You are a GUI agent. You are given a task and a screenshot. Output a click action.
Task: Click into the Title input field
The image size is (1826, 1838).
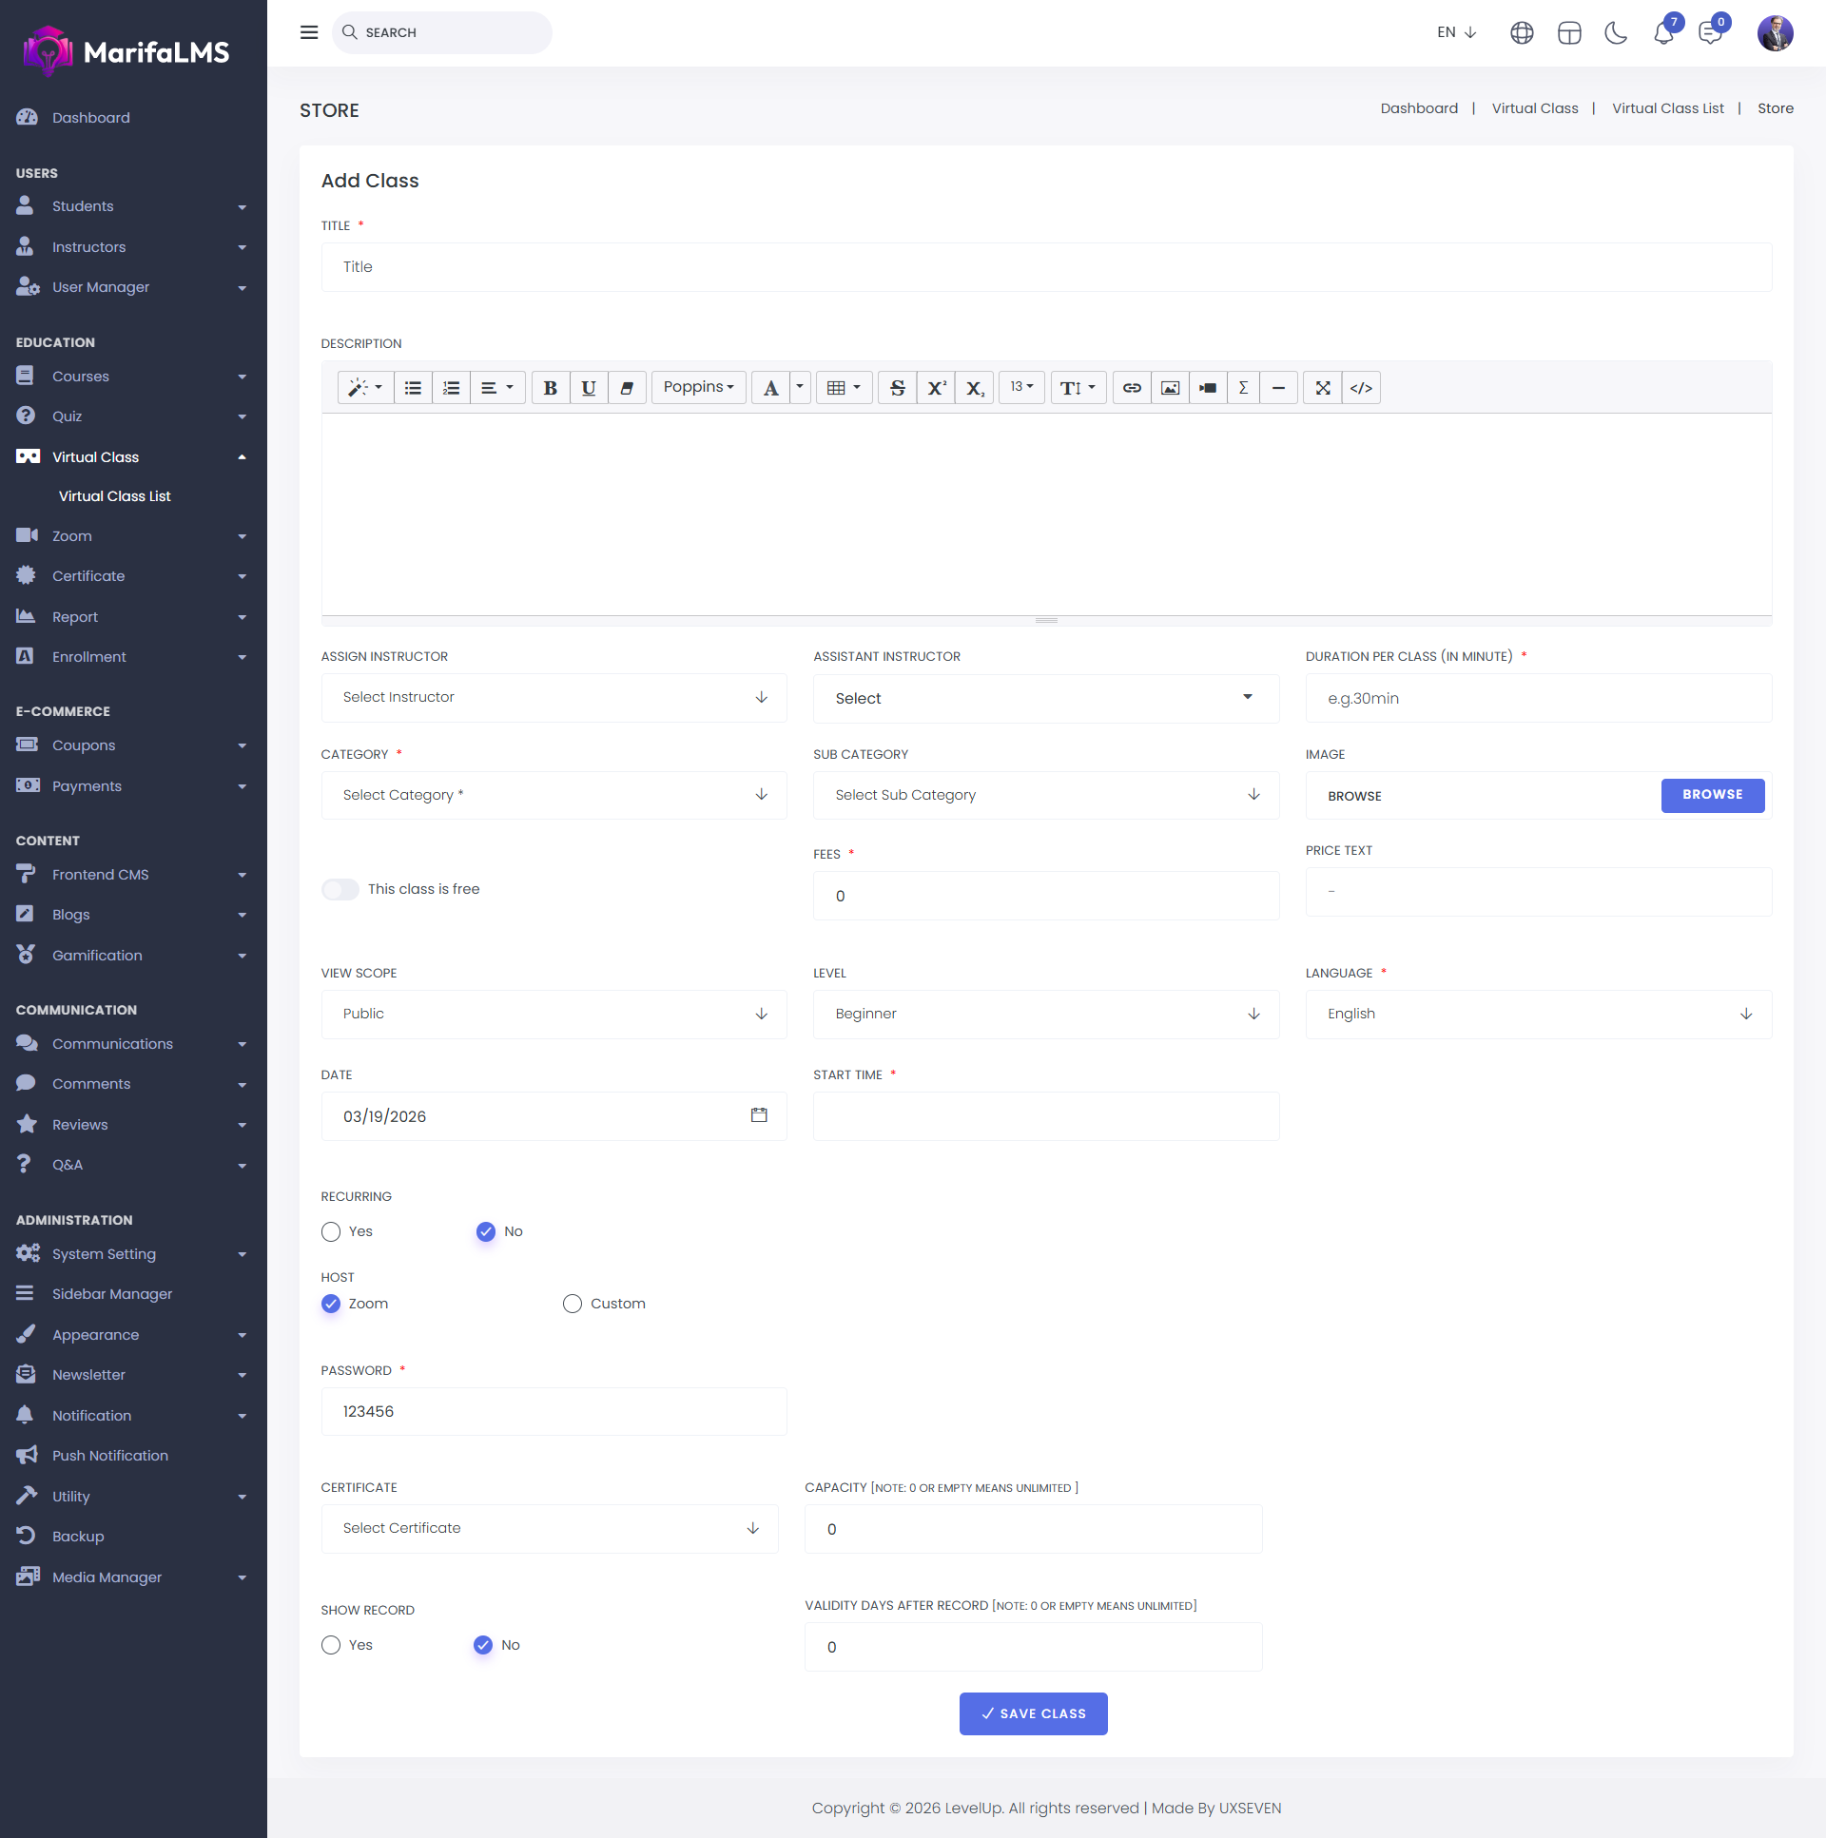click(x=1046, y=267)
